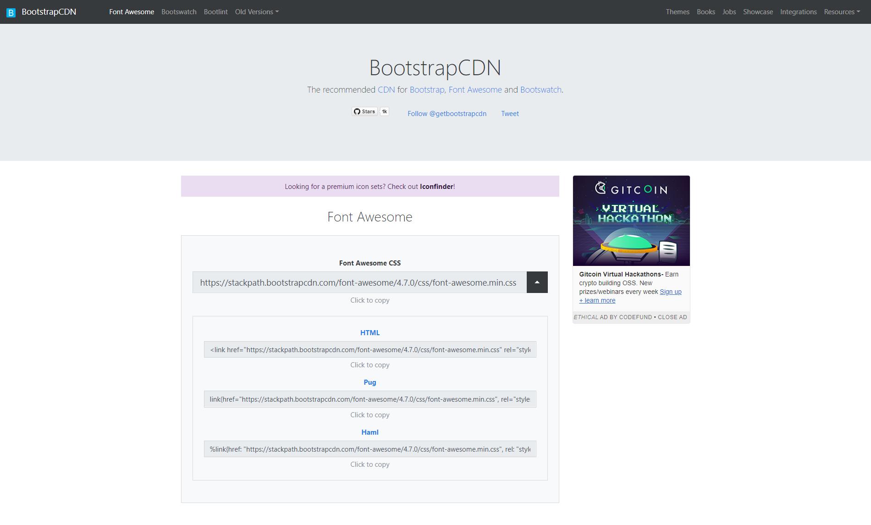Select Font Awesome in the navbar

pyautogui.click(x=132, y=12)
